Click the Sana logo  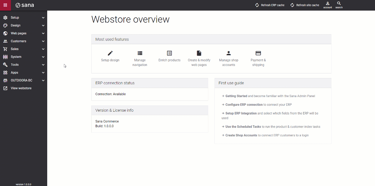25,5
